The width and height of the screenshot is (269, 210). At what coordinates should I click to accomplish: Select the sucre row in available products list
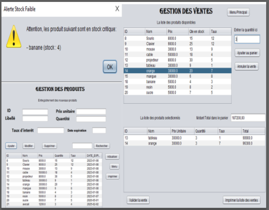[x=177, y=92]
